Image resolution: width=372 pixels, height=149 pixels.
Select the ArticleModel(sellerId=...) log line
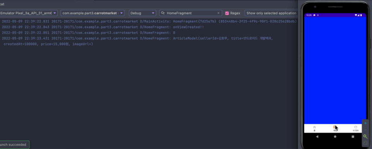137,38
